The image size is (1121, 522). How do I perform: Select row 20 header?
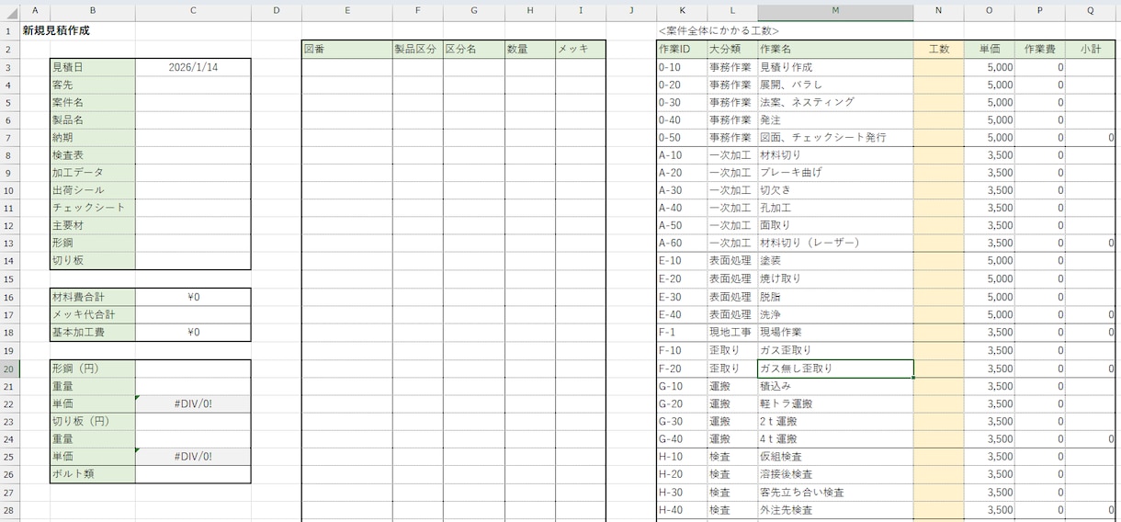point(7,368)
